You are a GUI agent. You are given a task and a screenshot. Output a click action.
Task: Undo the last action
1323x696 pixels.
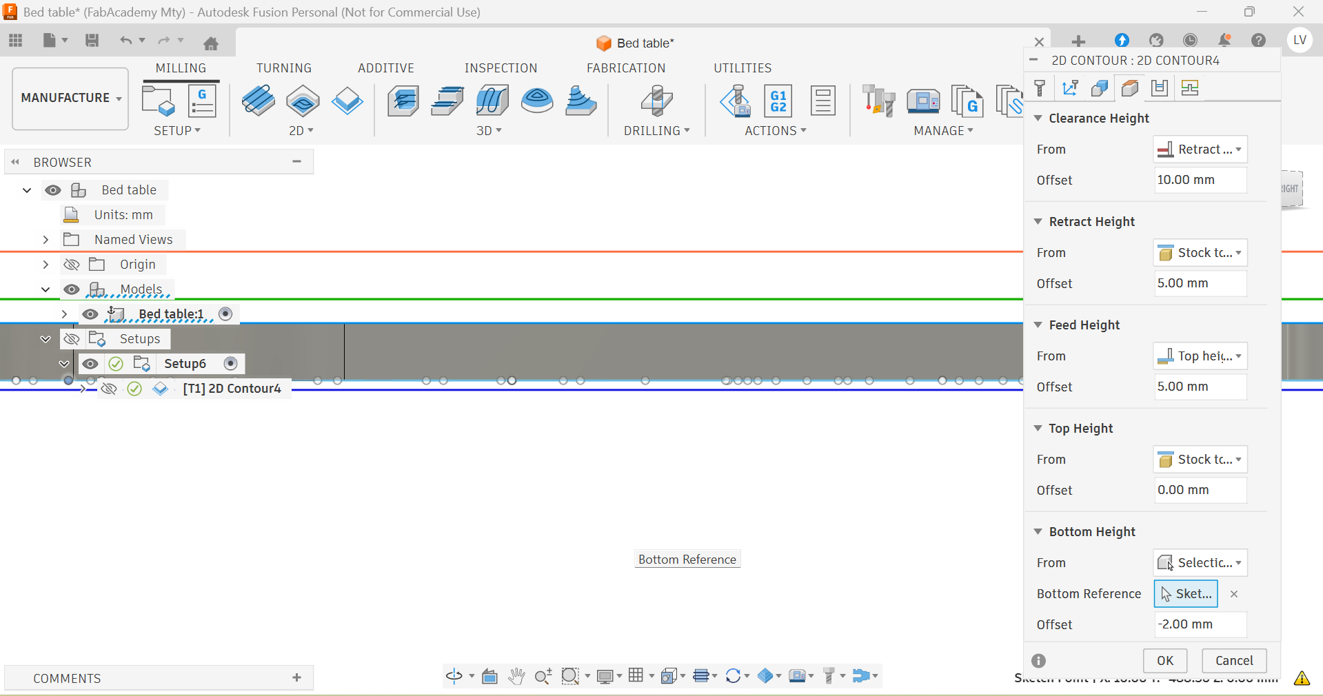pos(125,41)
